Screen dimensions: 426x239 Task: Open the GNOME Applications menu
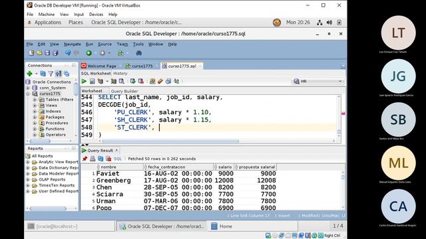coord(47,23)
